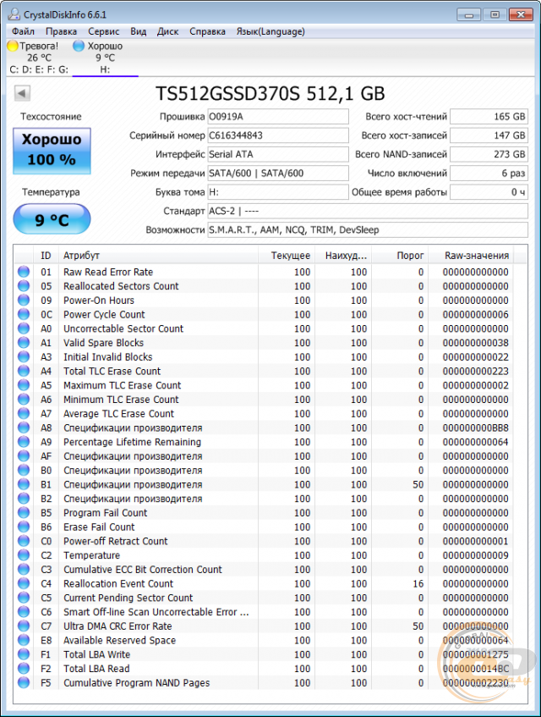Click the Raw-значения column header
This screenshot has height=717, width=541.
pyautogui.click(x=473, y=256)
